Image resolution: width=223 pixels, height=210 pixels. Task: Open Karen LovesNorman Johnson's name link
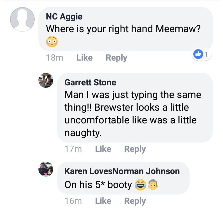pos(122,171)
